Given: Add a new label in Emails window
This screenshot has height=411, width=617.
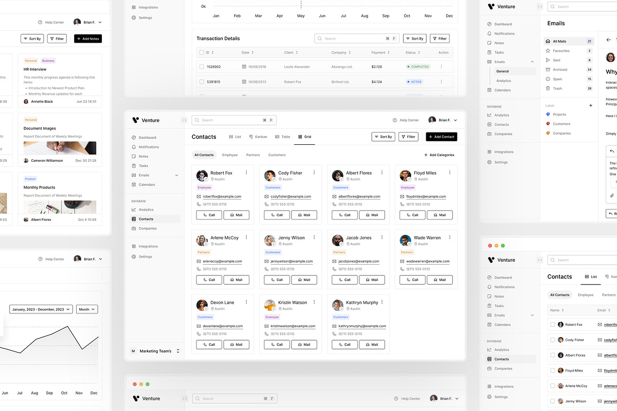Looking at the screenshot, I should [591, 105].
